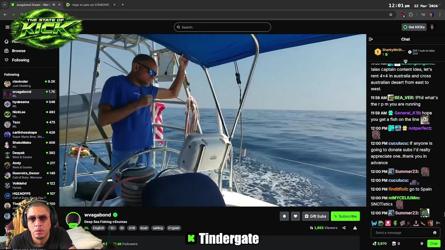This screenshot has height=250, width=445.
Task: Switch to ninjas im paris tab
Action: [91, 5]
